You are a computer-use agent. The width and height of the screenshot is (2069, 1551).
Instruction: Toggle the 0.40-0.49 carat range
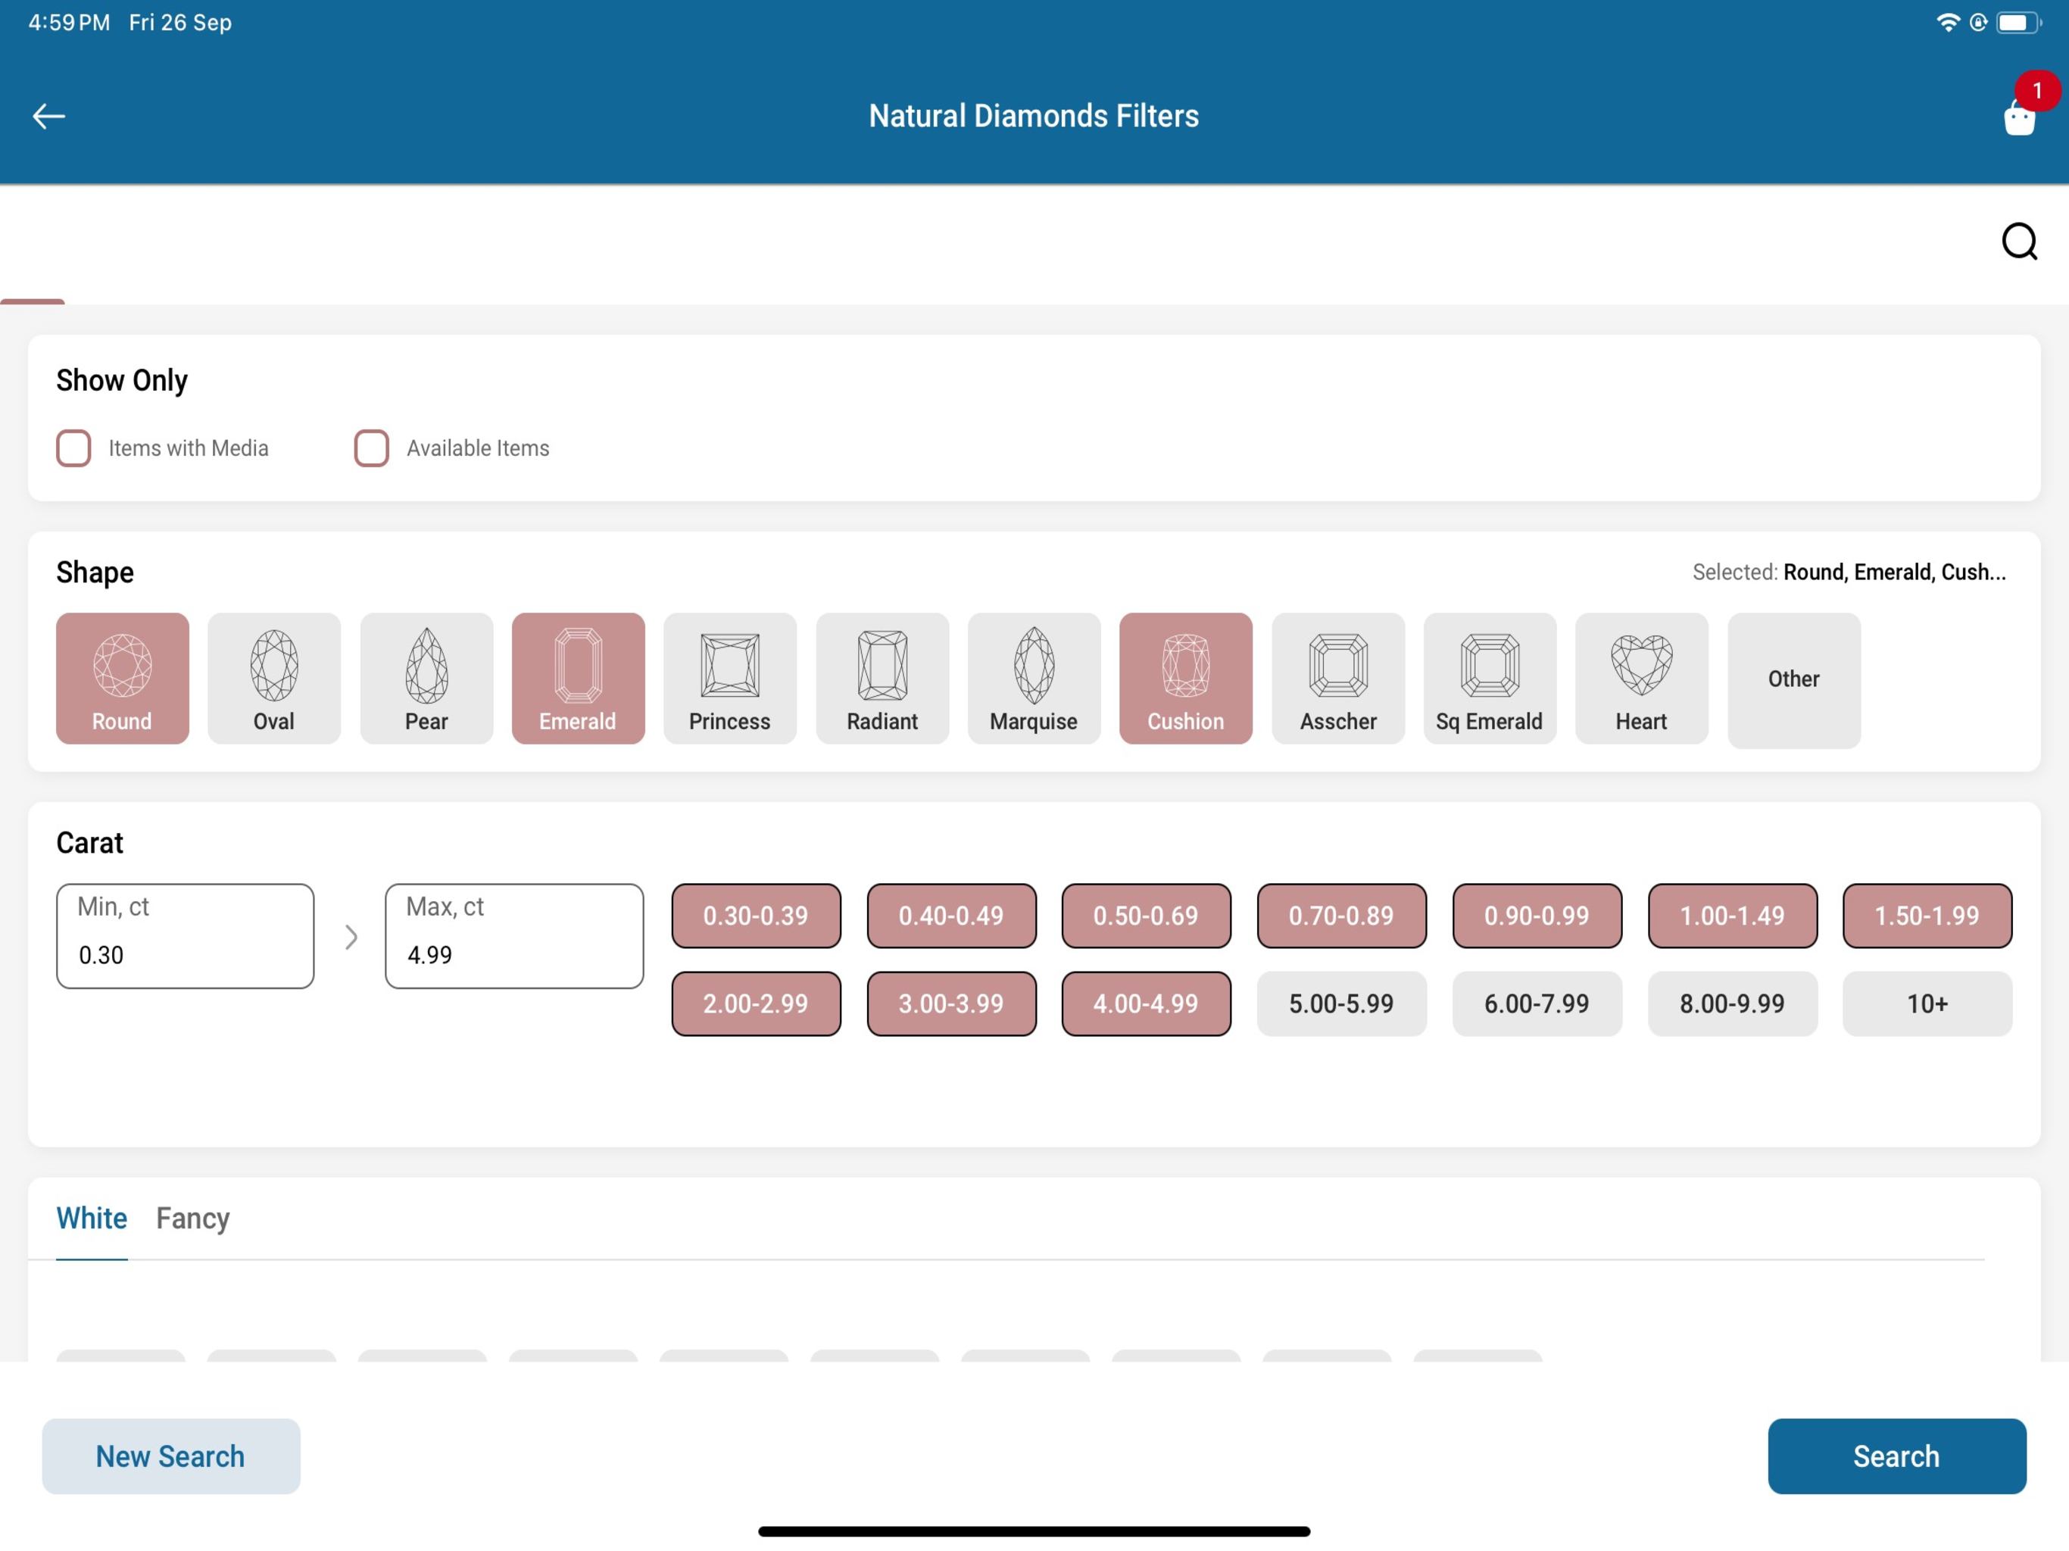tap(951, 916)
